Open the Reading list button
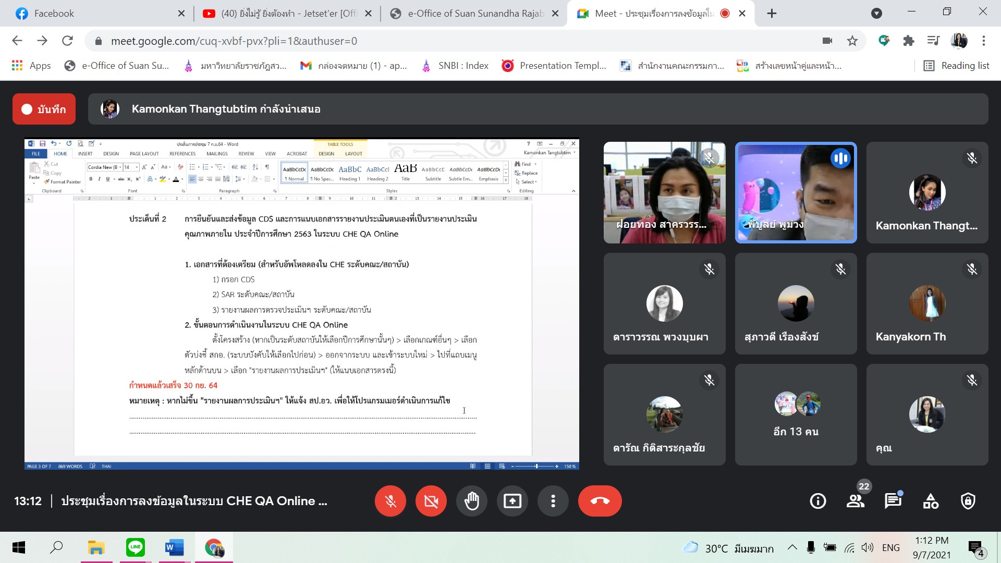Screen dimensions: 1001x563 pyautogui.click(x=957, y=66)
